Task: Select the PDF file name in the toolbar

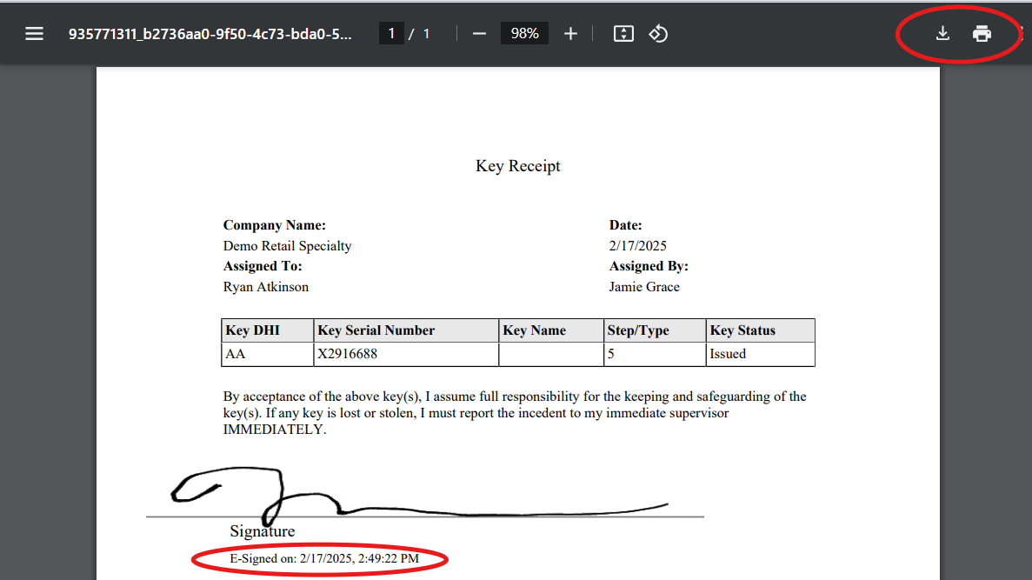Action: (x=210, y=34)
